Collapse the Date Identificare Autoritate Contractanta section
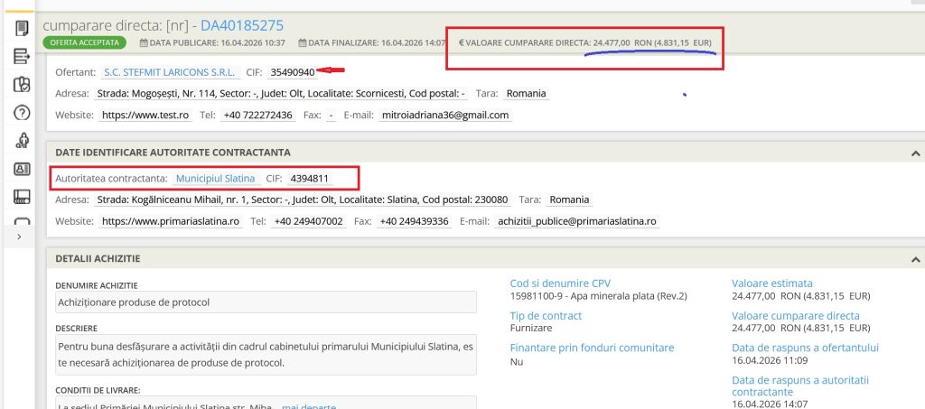 [x=914, y=153]
